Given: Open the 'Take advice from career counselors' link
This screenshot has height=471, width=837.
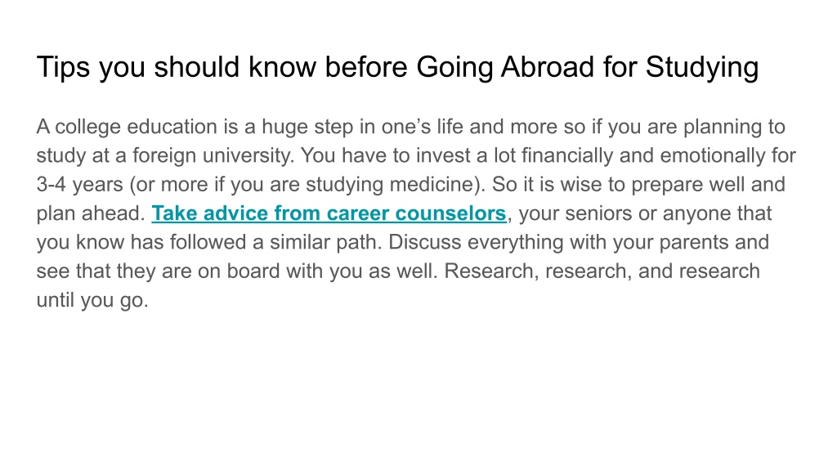Looking at the screenshot, I should click(x=329, y=213).
